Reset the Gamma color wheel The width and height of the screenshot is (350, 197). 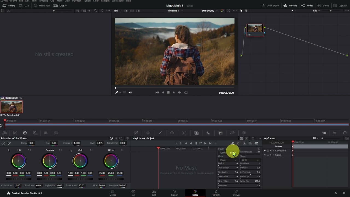60,150
